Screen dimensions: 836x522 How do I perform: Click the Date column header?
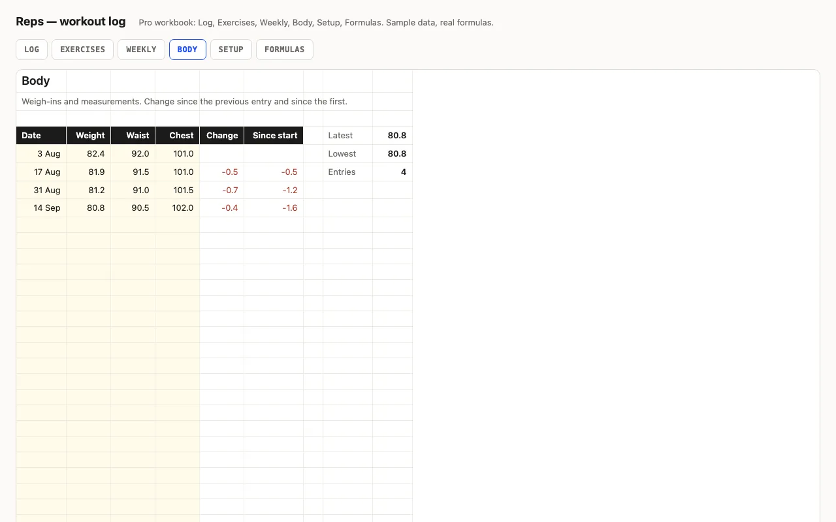pyautogui.click(x=41, y=136)
